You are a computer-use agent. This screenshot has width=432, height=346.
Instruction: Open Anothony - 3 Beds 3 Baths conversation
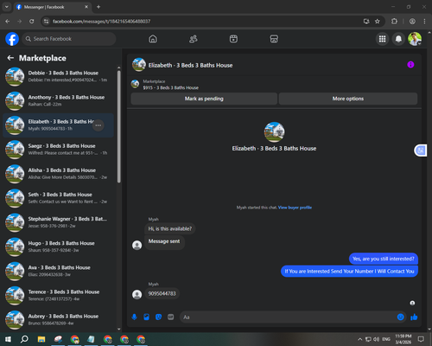59,101
